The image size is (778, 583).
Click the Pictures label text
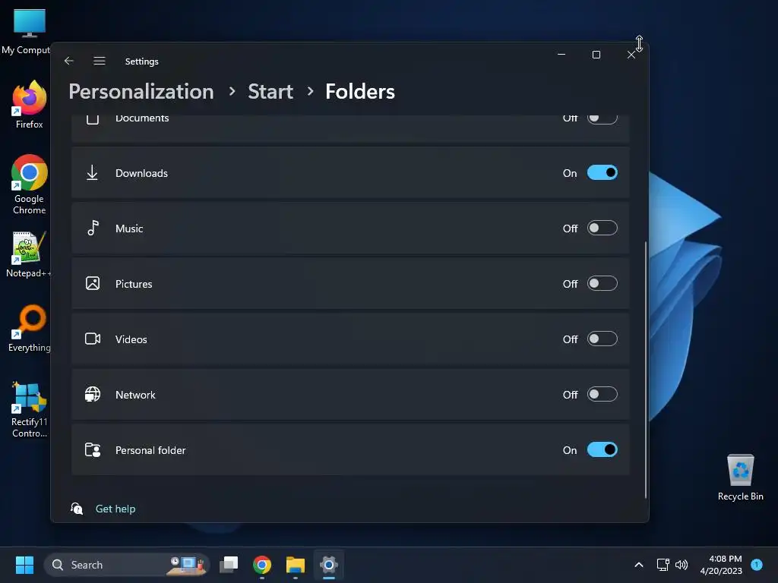click(x=134, y=284)
